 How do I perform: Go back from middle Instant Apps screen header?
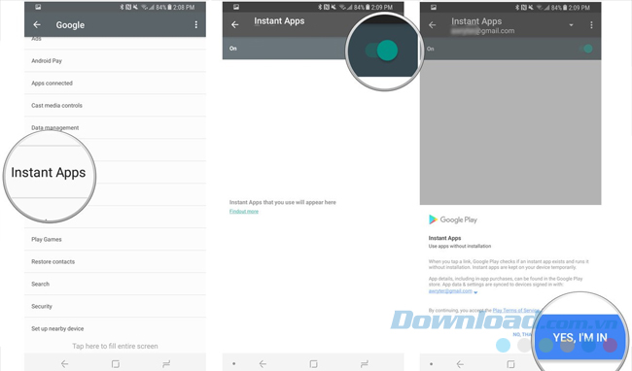(235, 24)
